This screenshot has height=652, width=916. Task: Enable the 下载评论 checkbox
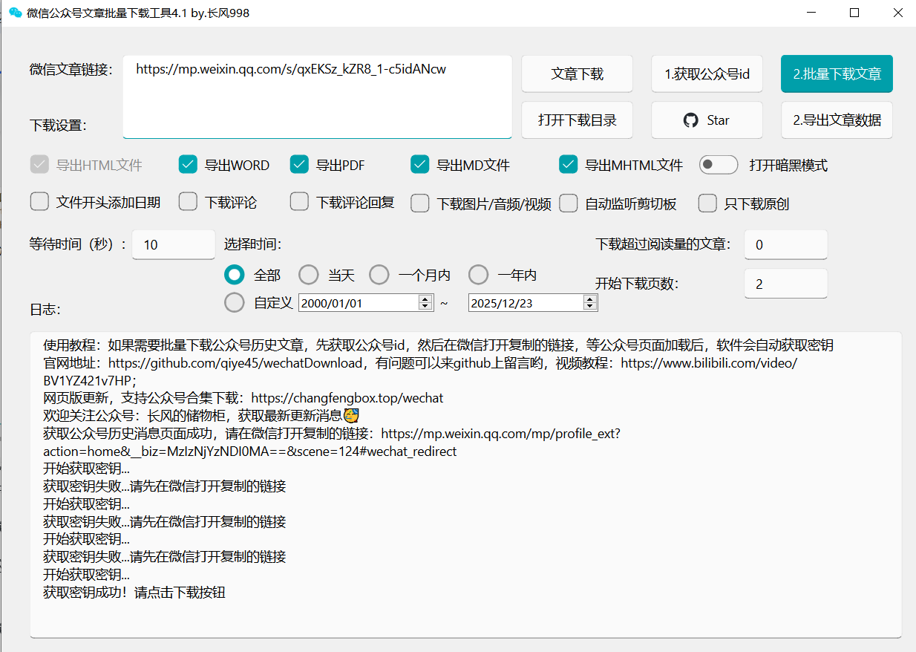click(188, 201)
